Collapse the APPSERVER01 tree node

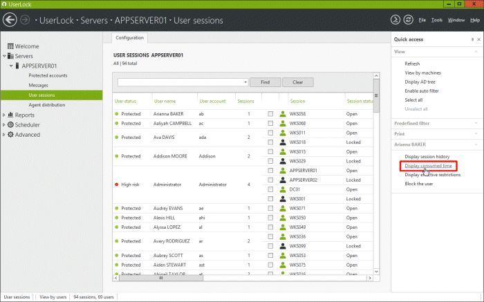11,66
